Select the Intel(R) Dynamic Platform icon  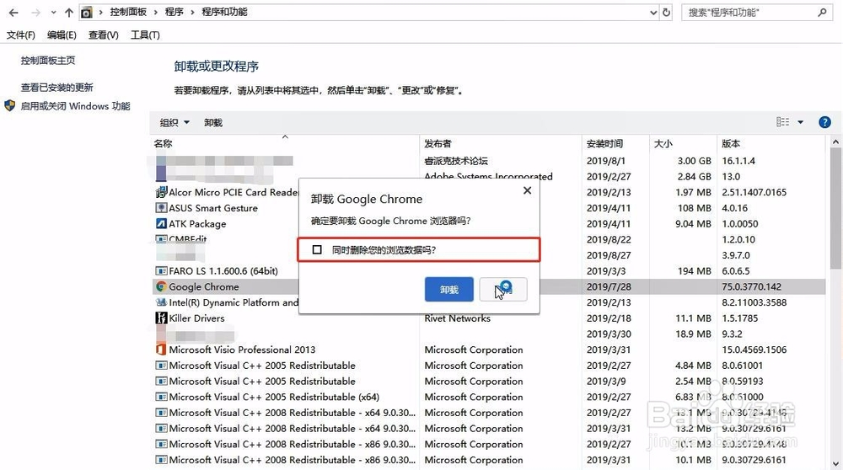pyautogui.click(x=161, y=302)
